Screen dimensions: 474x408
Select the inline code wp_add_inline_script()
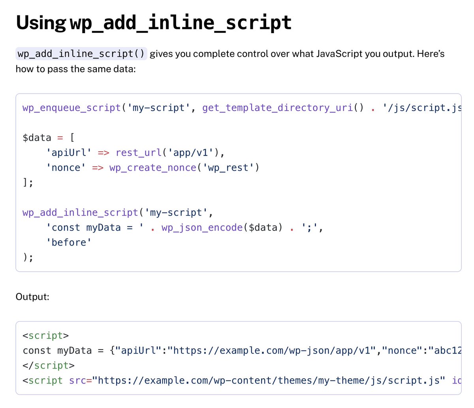[81, 53]
